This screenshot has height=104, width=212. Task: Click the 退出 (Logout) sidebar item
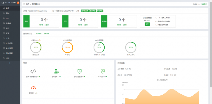10,58
